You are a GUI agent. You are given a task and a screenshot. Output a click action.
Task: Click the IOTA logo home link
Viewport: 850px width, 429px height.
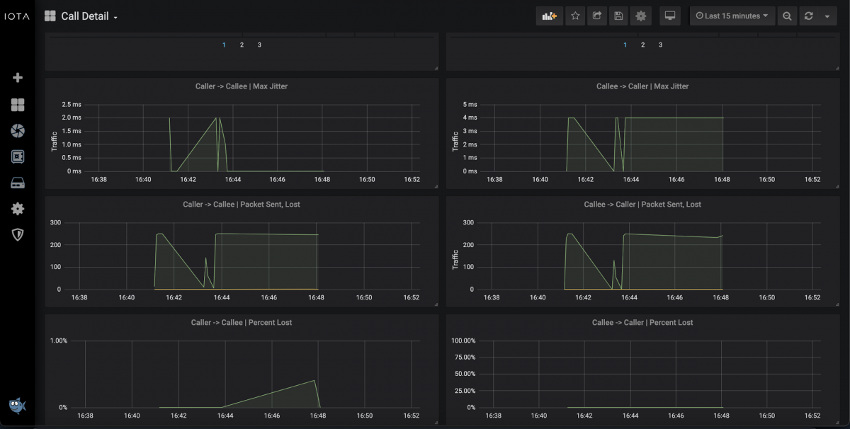tap(17, 16)
